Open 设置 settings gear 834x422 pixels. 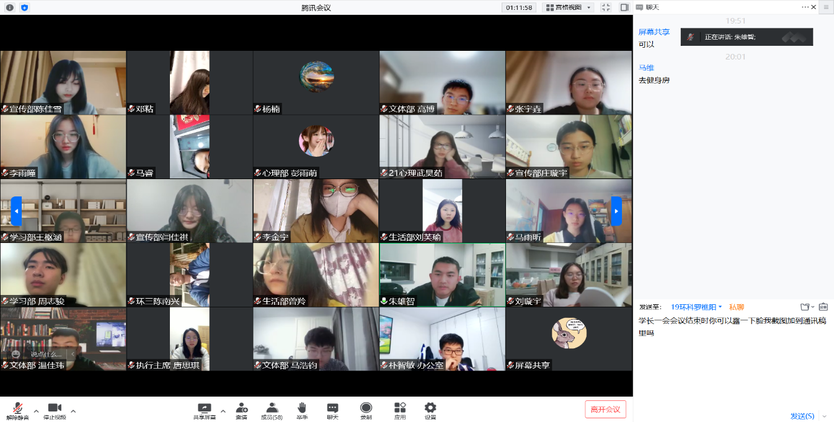(430, 409)
